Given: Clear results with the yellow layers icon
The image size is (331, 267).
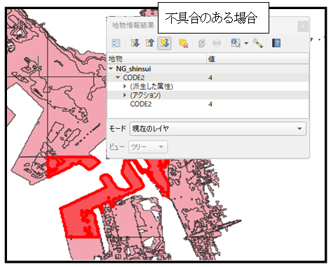Looking at the screenshot, I should tap(184, 43).
